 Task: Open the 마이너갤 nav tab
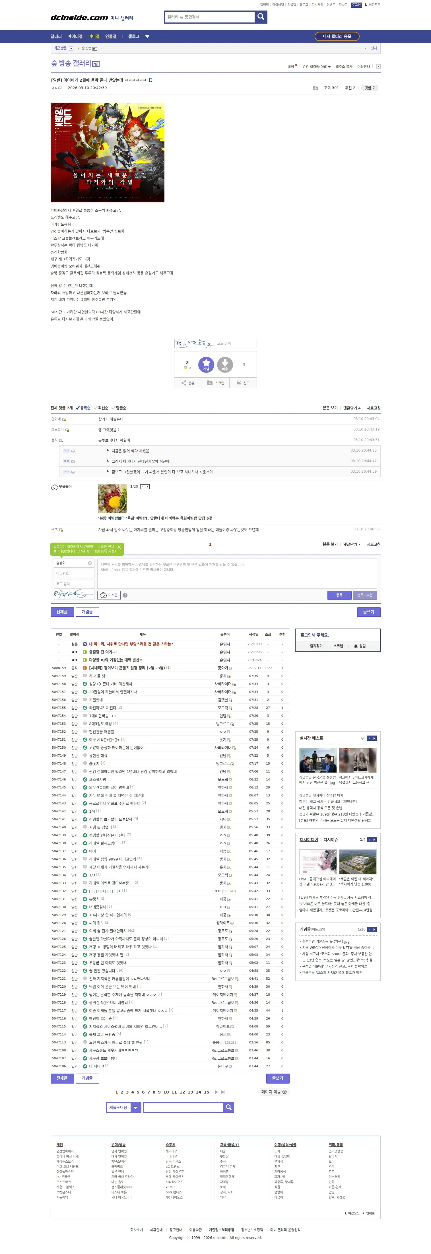[75, 36]
